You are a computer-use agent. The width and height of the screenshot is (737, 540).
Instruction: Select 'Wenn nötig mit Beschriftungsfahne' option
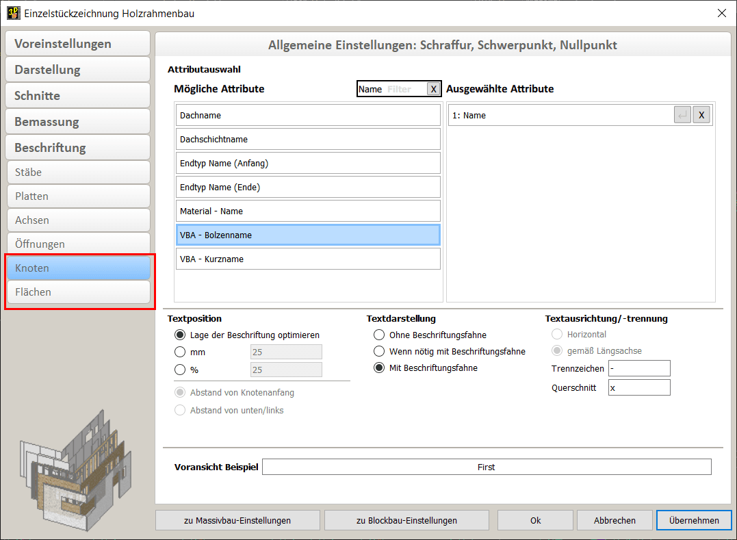pyautogui.click(x=379, y=352)
